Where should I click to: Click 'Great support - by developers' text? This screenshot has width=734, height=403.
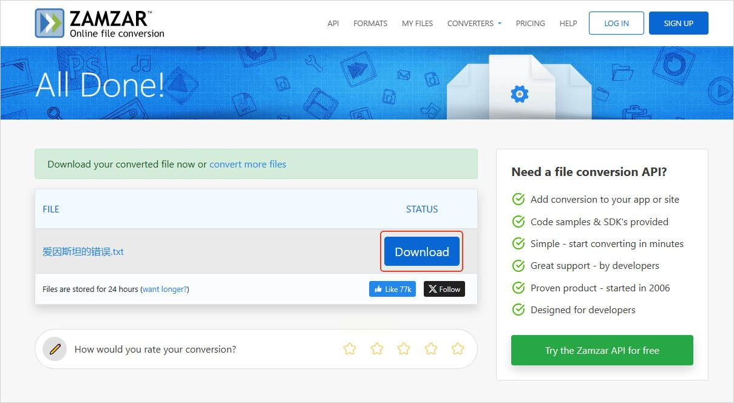(595, 265)
